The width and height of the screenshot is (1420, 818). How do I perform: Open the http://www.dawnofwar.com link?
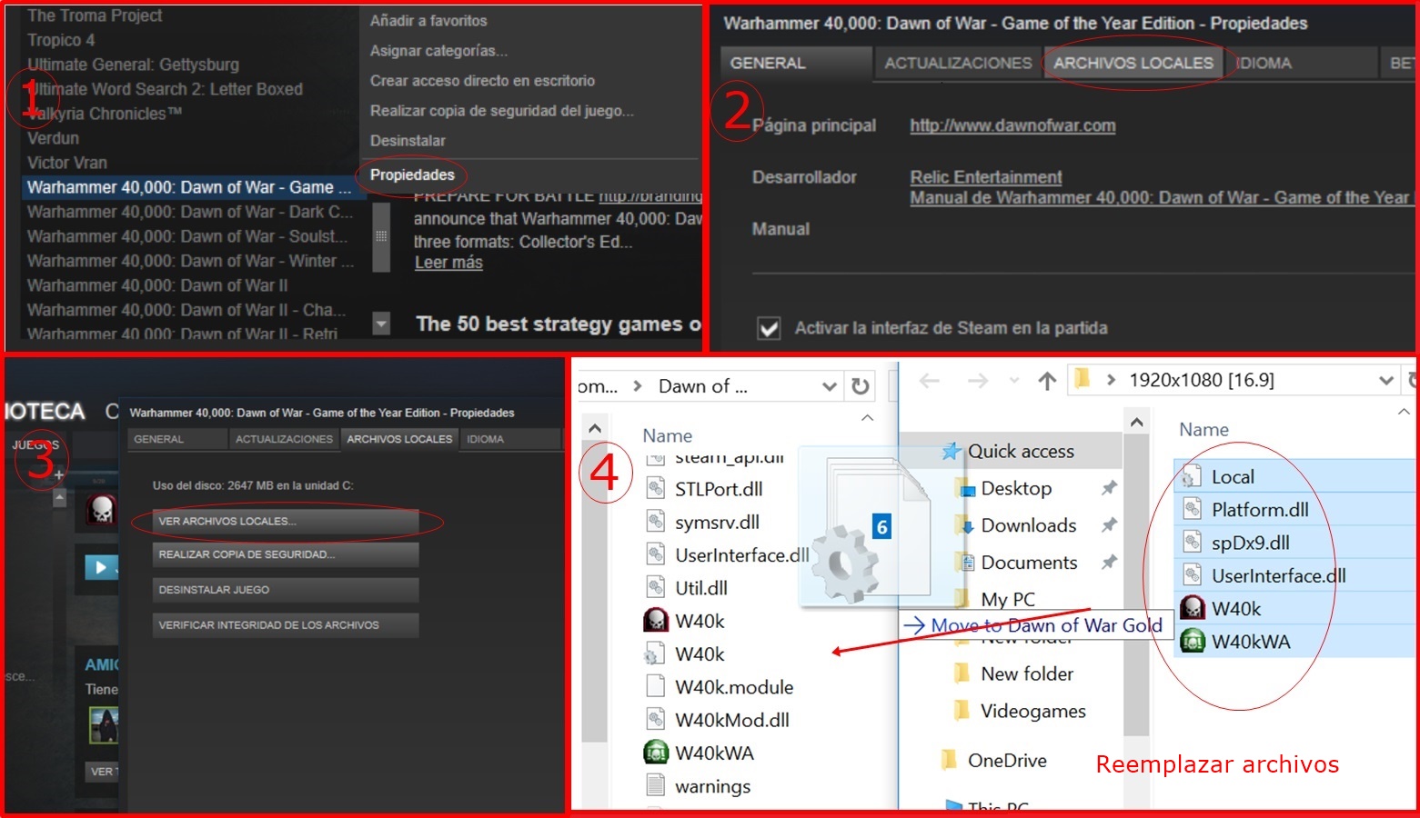1012,126
